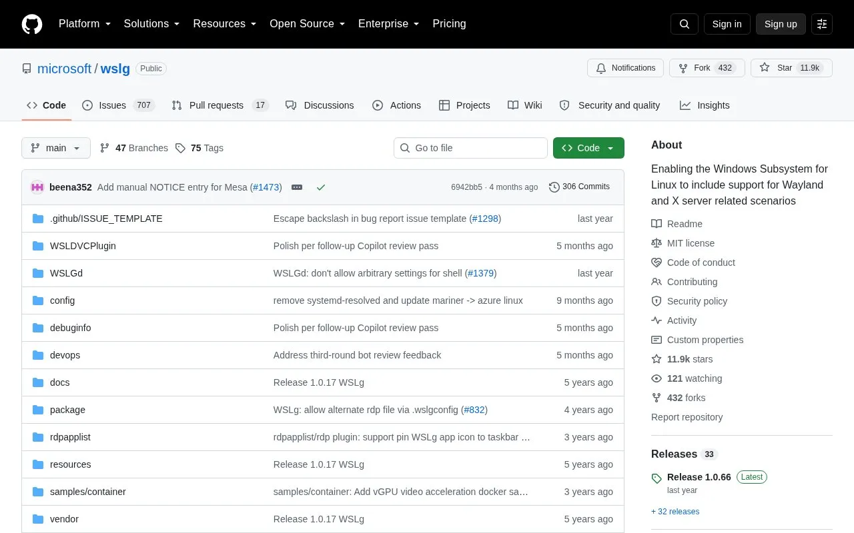The image size is (854, 533).
Task: Open the docs folder icon
Action: pos(38,382)
